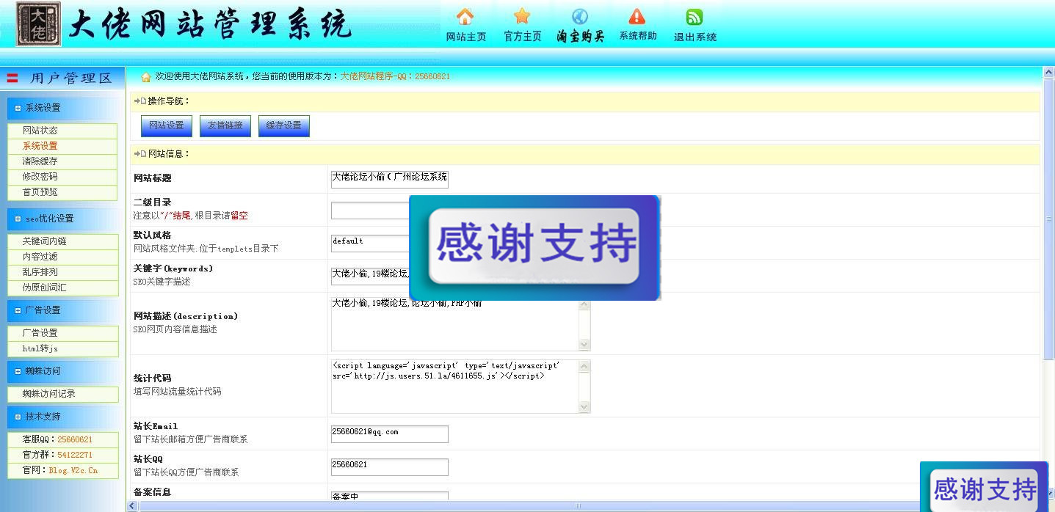Click the 统计代码 text area's down arrow
This screenshot has width=1055, height=512.
pyautogui.click(x=584, y=407)
